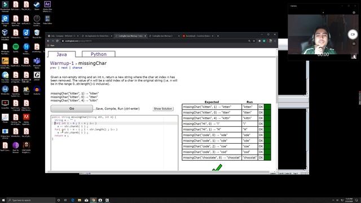Open the iTunes desktop shortcut
Viewport: 361px width, 203px height.
(x=5, y=118)
